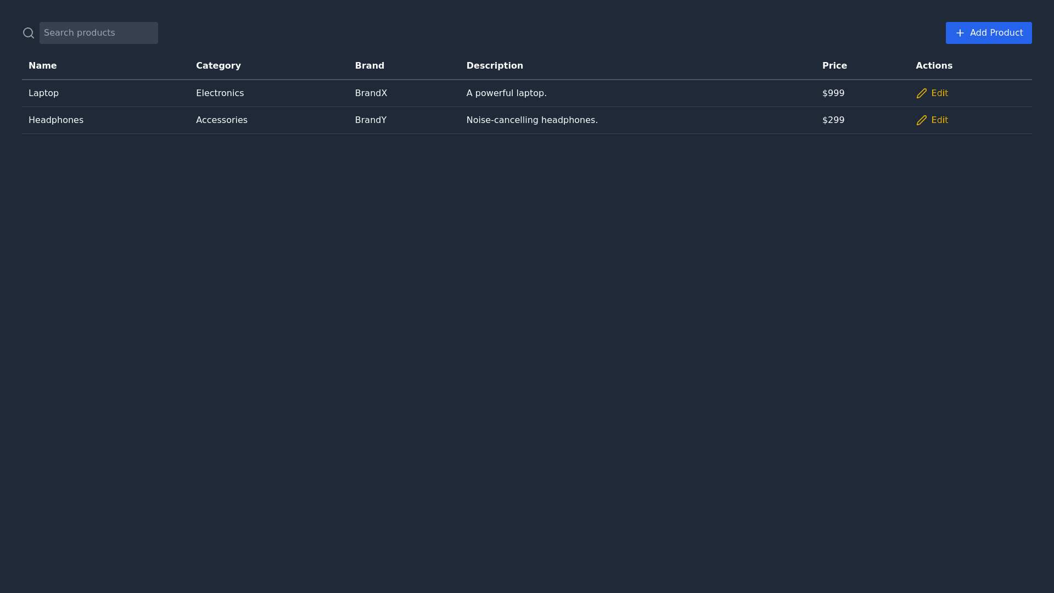Click the Actions column header
Screen dimensions: 1054x593
[933, 66]
